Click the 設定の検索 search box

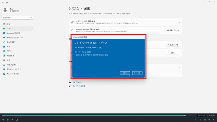click(x=17, y=18)
